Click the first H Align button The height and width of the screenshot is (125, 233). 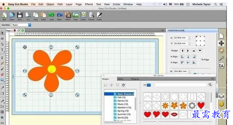pyautogui.click(x=183, y=57)
